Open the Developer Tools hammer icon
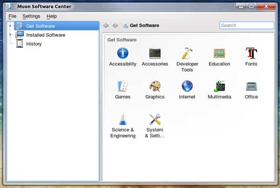The width and height of the screenshot is (280, 188). pyautogui.click(x=187, y=53)
